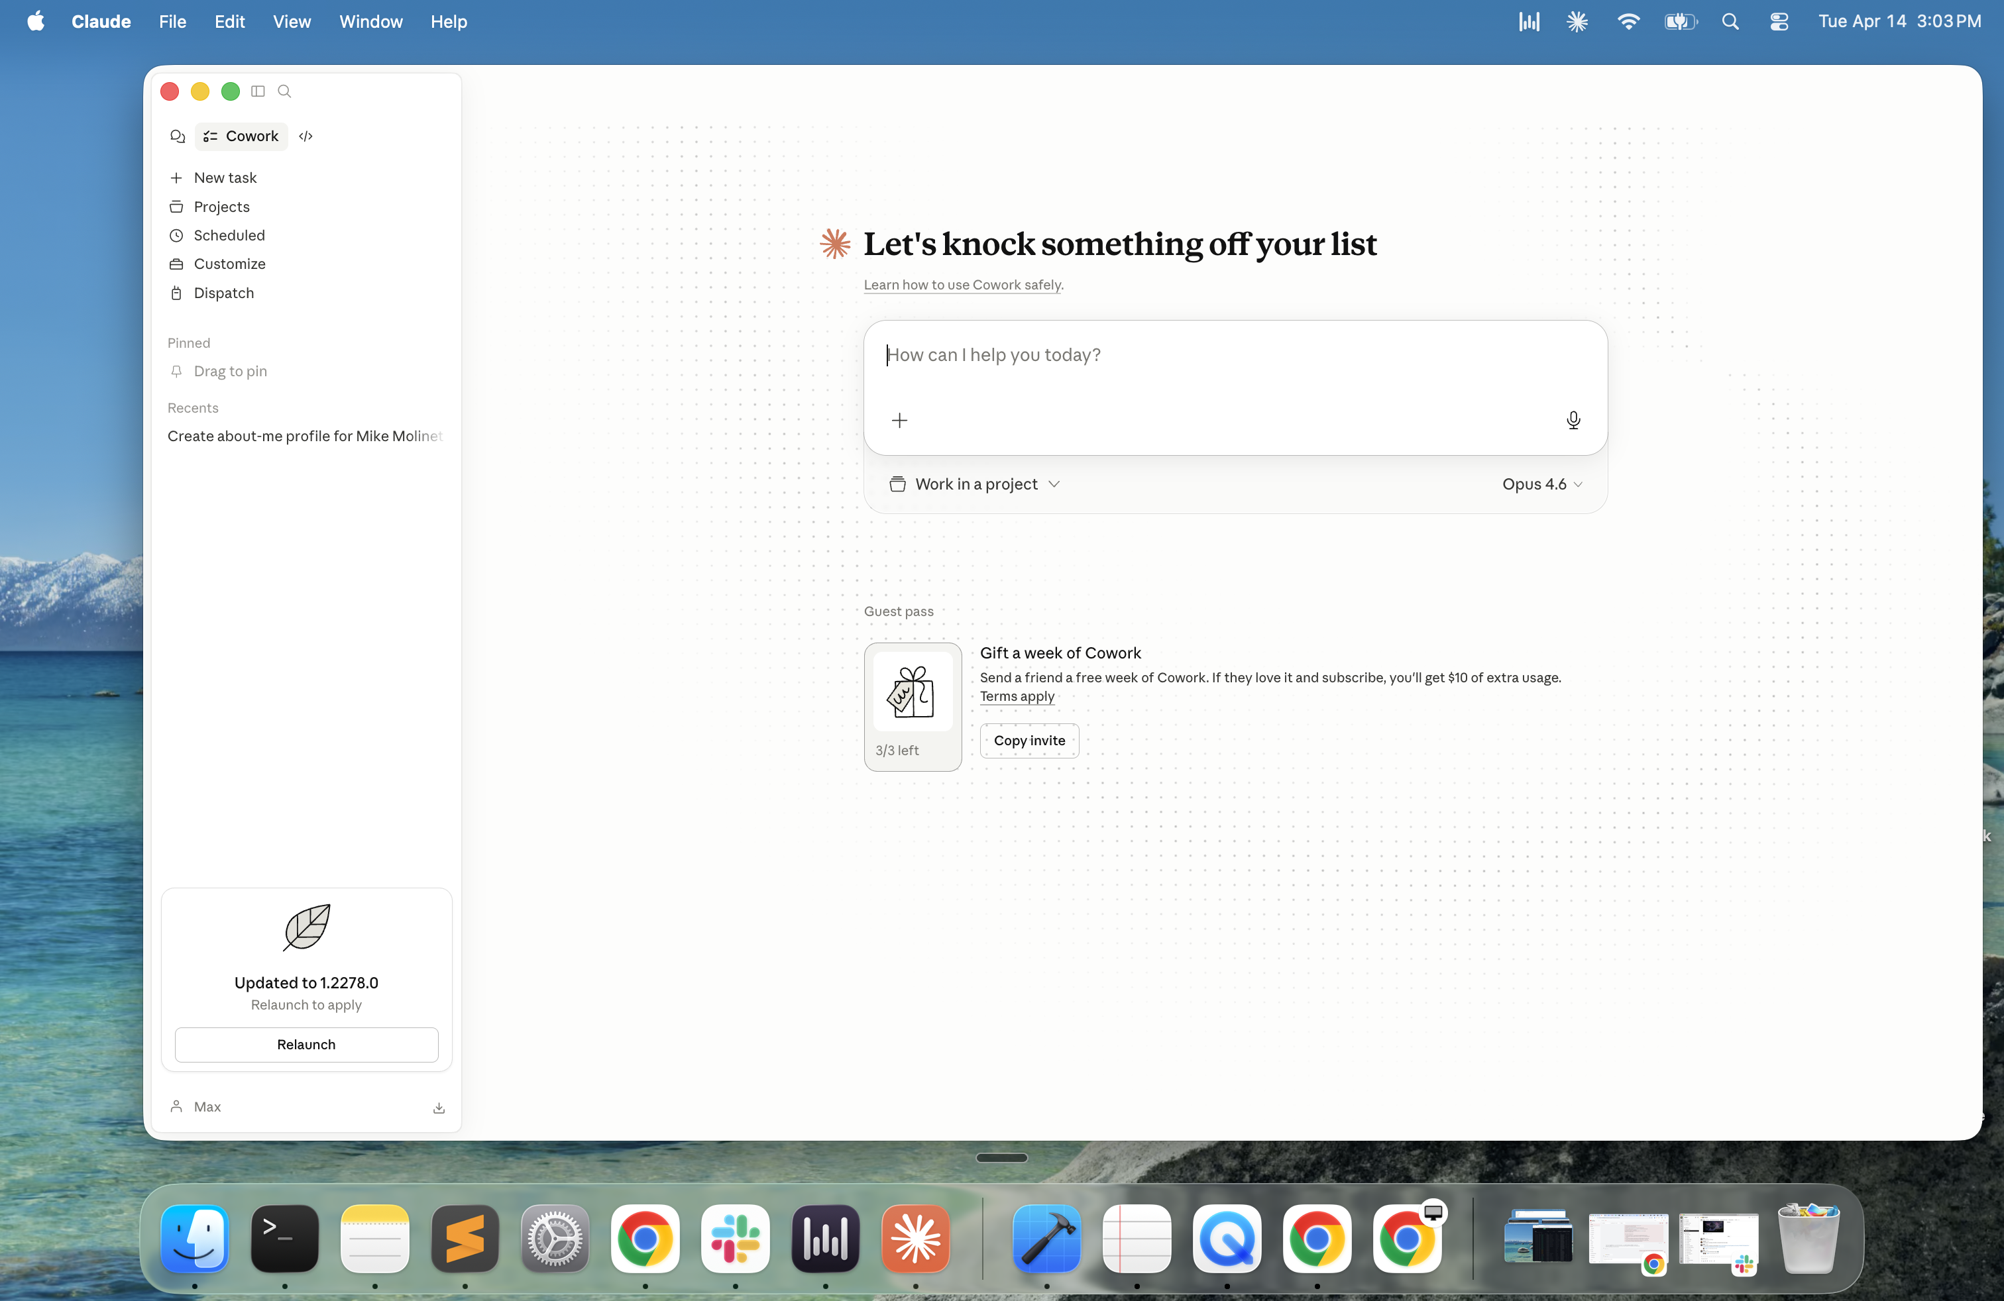The image size is (2004, 1301).
Task: Open the Window menu
Action: [x=370, y=22]
